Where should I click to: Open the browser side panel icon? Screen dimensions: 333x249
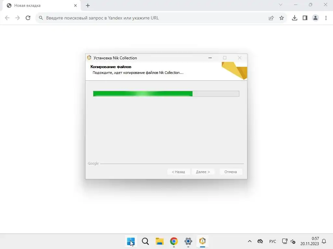pyautogui.click(x=305, y=18)
